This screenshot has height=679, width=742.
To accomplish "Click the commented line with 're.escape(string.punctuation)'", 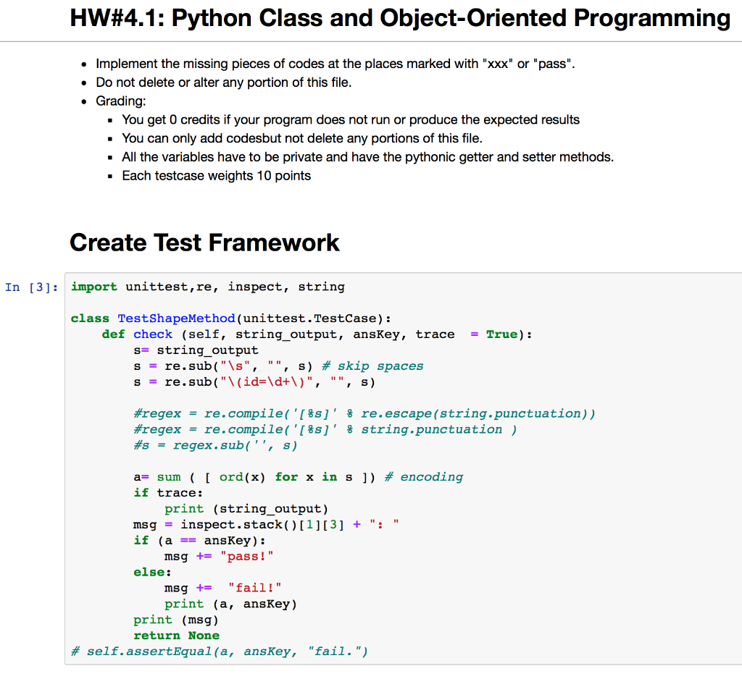I will coord(364,414).
